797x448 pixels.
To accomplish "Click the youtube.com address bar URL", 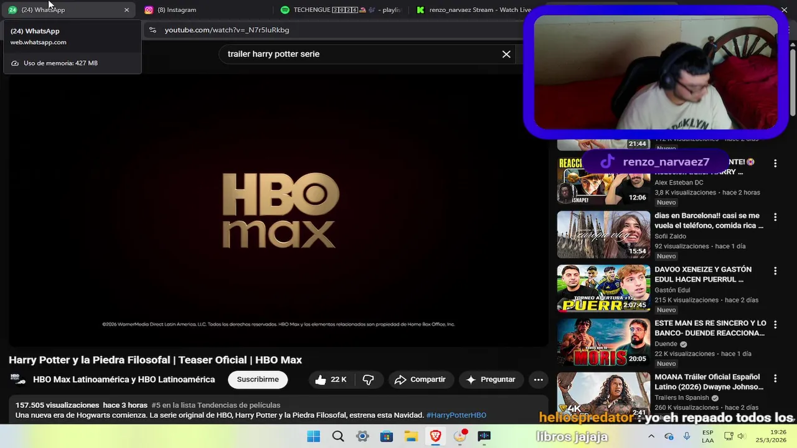I will [x=227, y=30].
